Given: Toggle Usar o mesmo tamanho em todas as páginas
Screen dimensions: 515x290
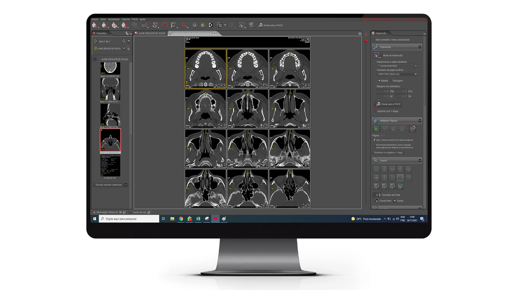Looking at the screenshot, I should (374, 140).
